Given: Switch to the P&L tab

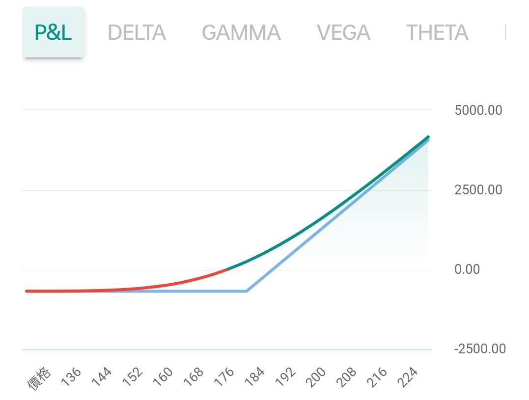Looking at the screenshot, I should tap(53, 32).
